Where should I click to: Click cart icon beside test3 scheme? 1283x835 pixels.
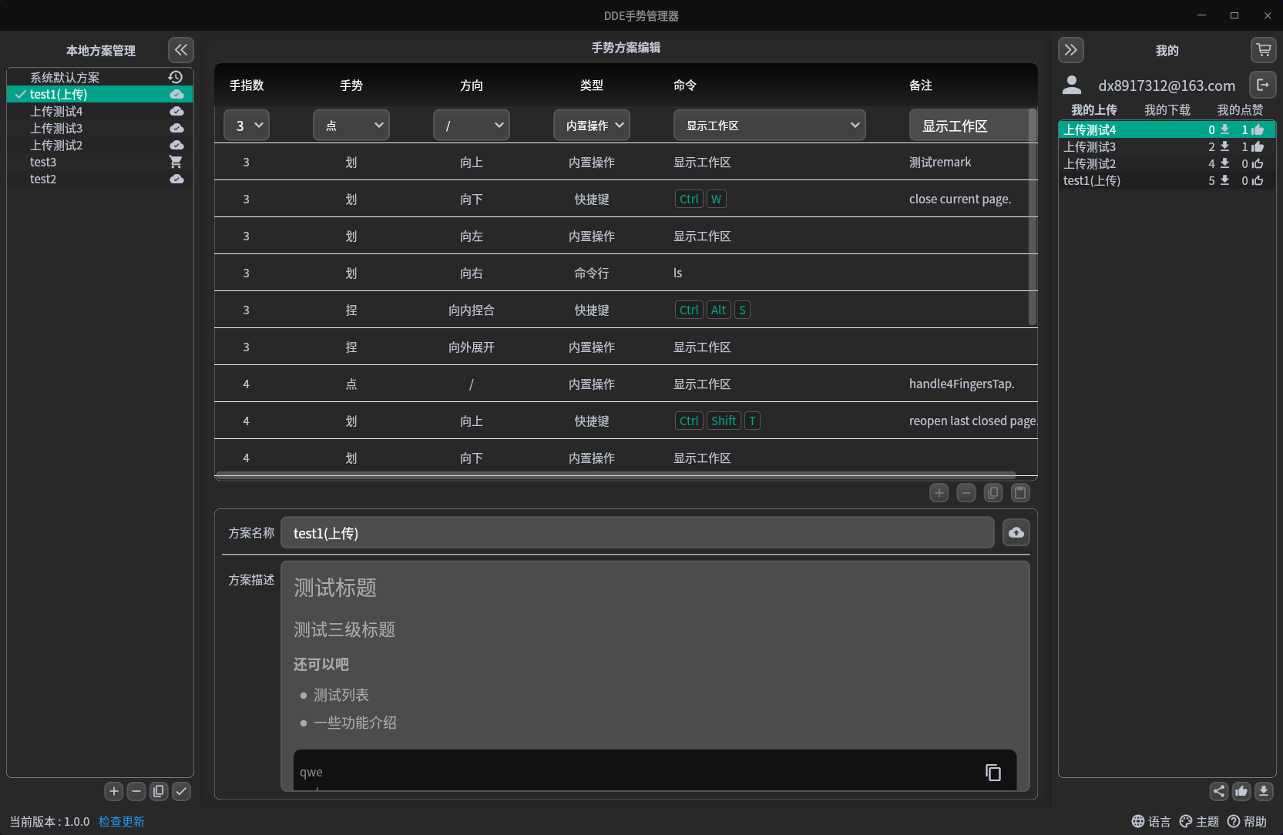(x=176, y=162)
